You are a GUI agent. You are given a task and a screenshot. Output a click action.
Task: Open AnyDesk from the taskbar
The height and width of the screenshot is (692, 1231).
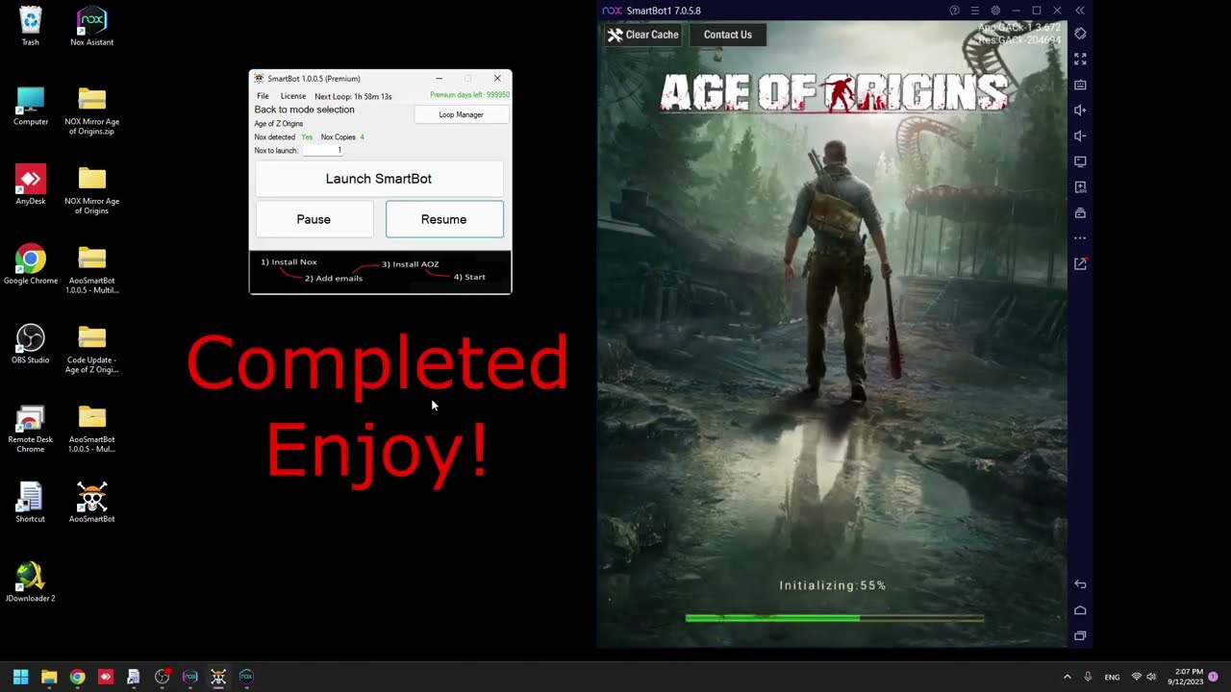click(x=106, y=677)
